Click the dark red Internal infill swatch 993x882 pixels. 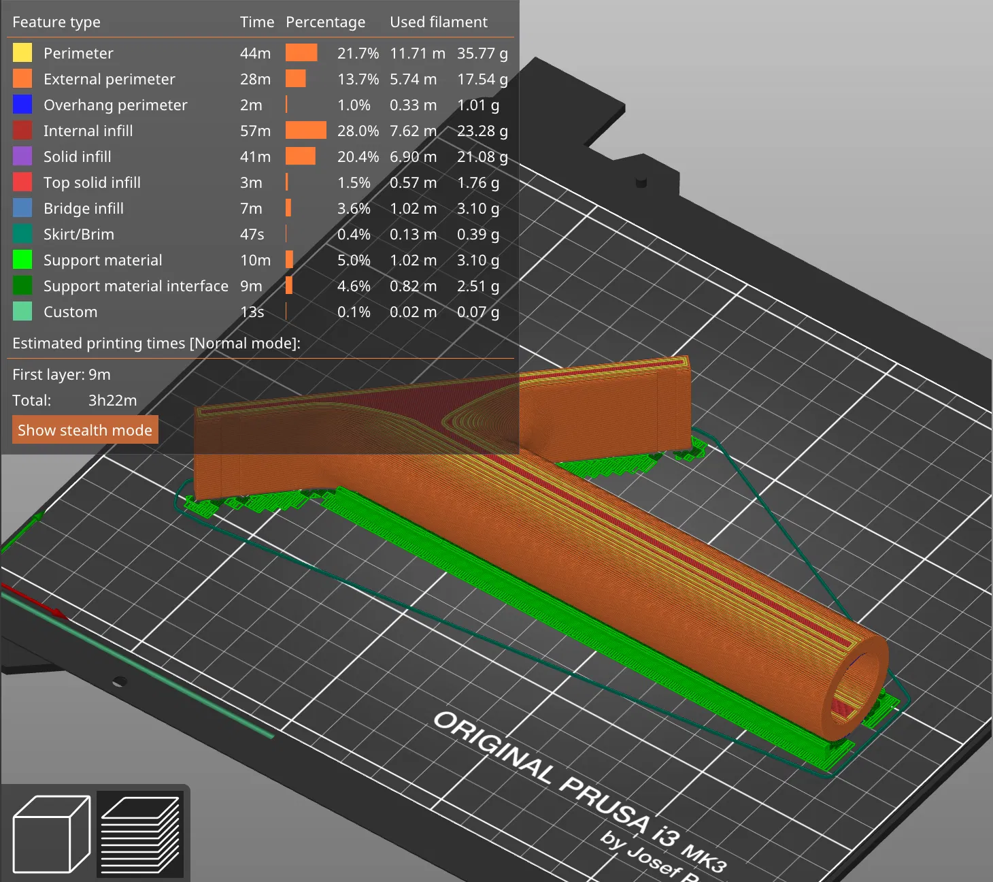pyautogui.click(x=22, y=131)
